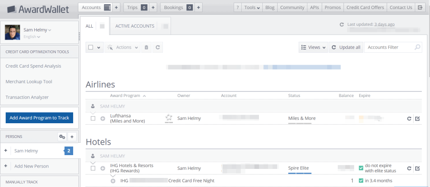Click the refresh icon next to trash
Viewport: 430px width, 187px height.
158,47
